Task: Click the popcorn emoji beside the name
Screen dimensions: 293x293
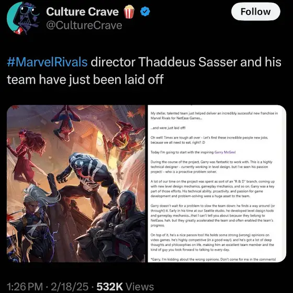Action: pos(129,12)
